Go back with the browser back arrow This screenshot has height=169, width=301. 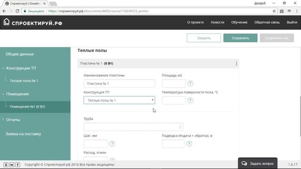[4, 11]
